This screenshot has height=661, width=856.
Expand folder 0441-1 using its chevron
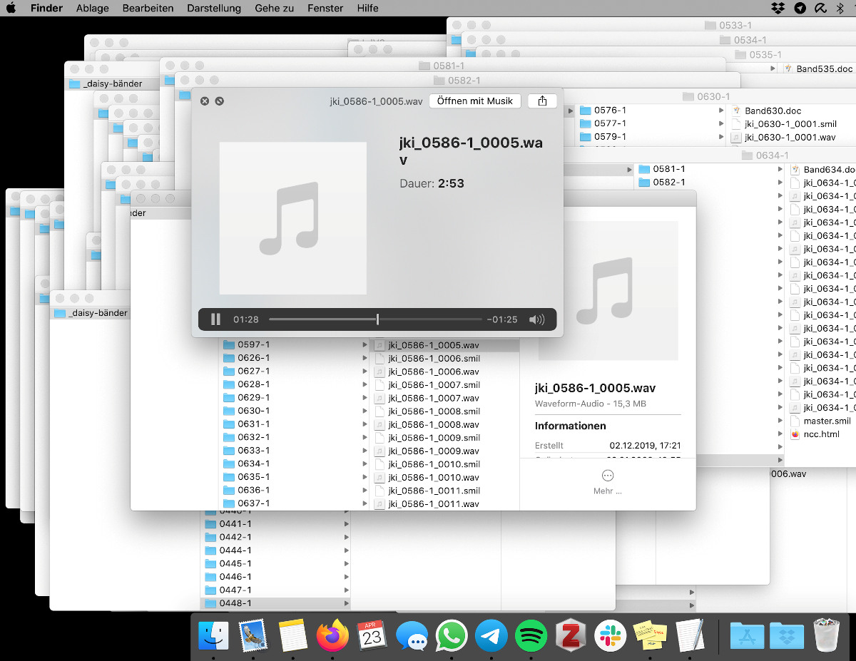point(347,524)
